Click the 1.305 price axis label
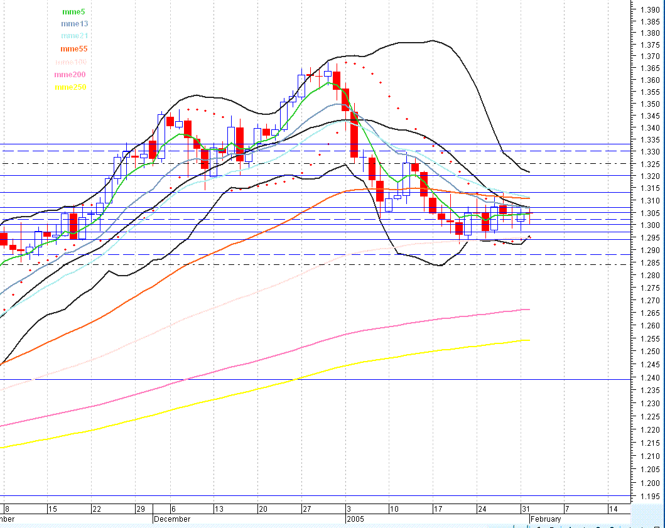Screen dimensions: 665x528 pos(650,213)
